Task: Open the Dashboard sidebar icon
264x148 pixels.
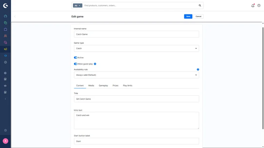Action: coord(5,16)
